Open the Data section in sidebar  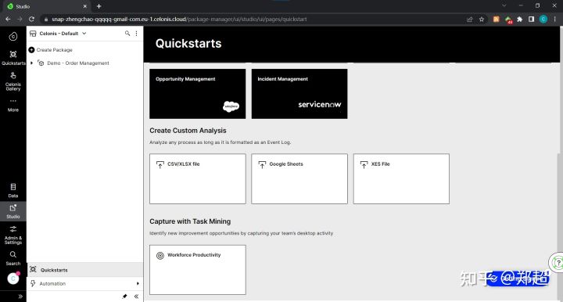tap(13, 191)
